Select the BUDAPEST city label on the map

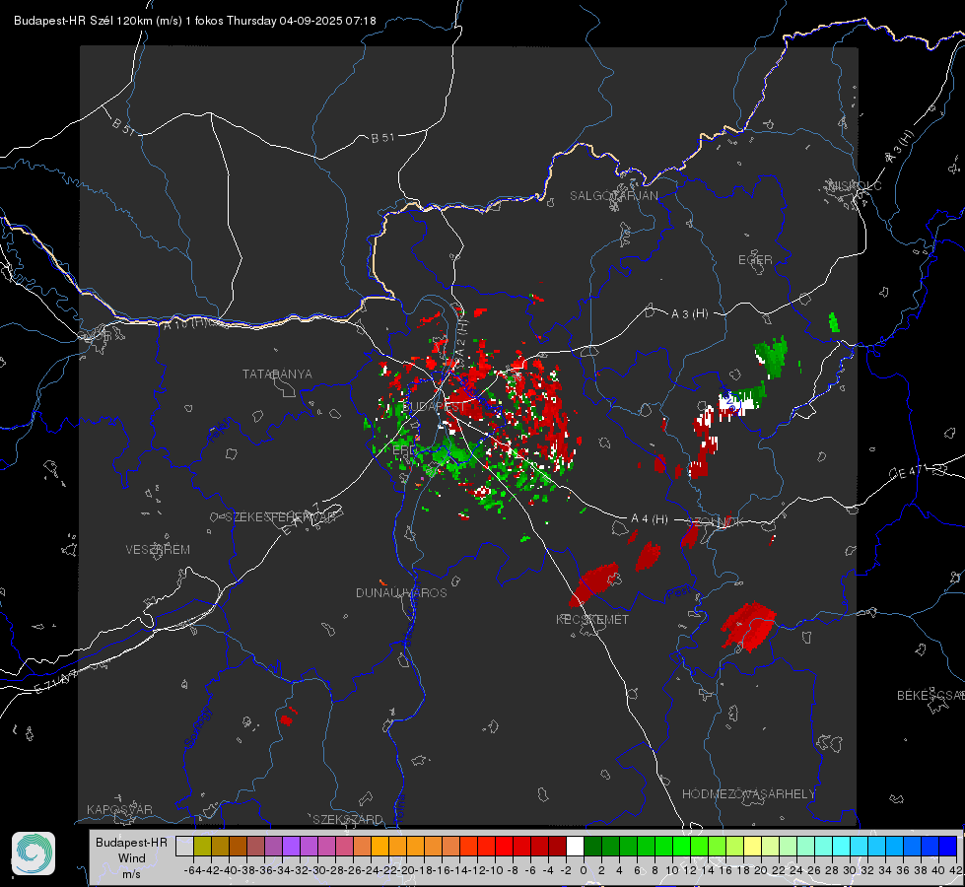tap(434, 407)
